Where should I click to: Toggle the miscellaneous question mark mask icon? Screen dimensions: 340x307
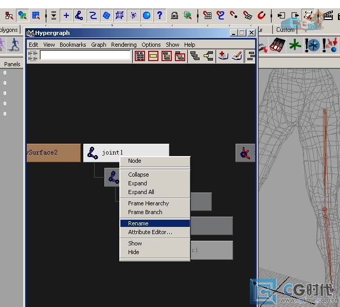coord(160,15)
